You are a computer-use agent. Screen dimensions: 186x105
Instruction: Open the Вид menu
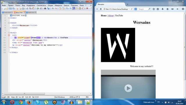tap(23, 6)
